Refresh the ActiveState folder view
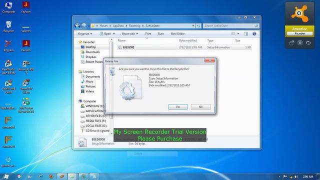The height and width of the screenshot is (180, 320). tap(198, 26)
